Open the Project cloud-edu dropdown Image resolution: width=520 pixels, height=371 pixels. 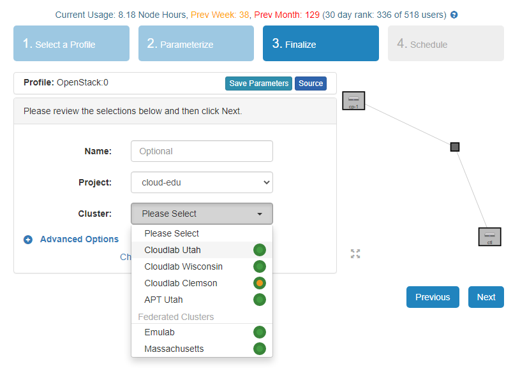point(202,182)
